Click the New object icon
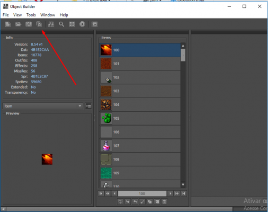 click(157, 201)
